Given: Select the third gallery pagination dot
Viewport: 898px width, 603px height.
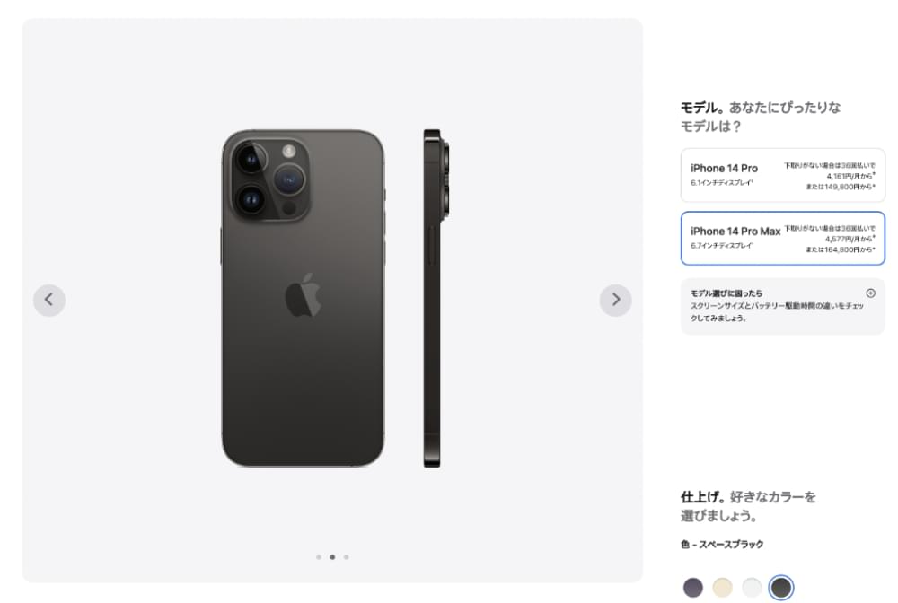Looking at the screenshot, I should 348,556.
